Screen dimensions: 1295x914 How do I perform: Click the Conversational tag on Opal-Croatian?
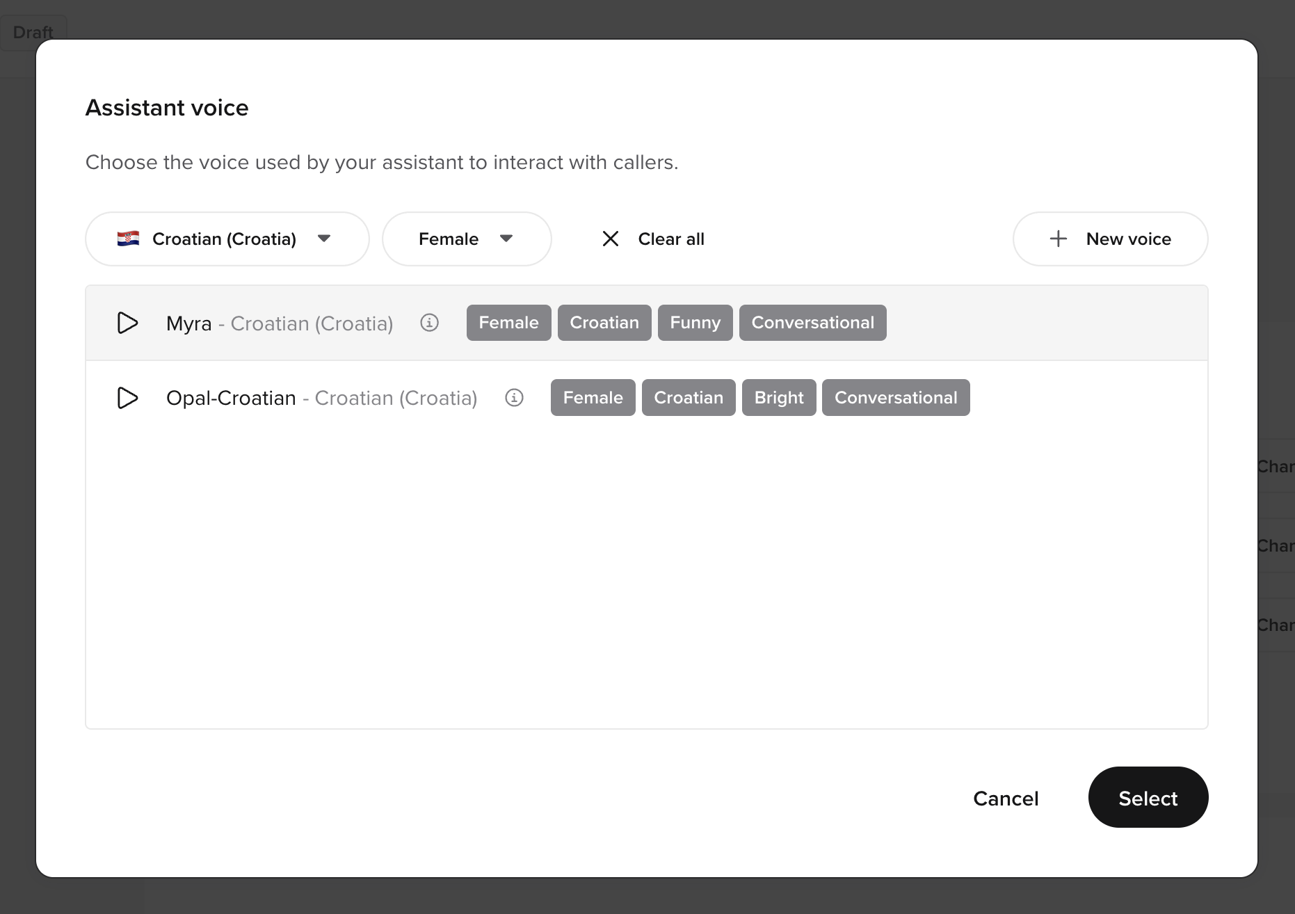click(x=896, y=398)
